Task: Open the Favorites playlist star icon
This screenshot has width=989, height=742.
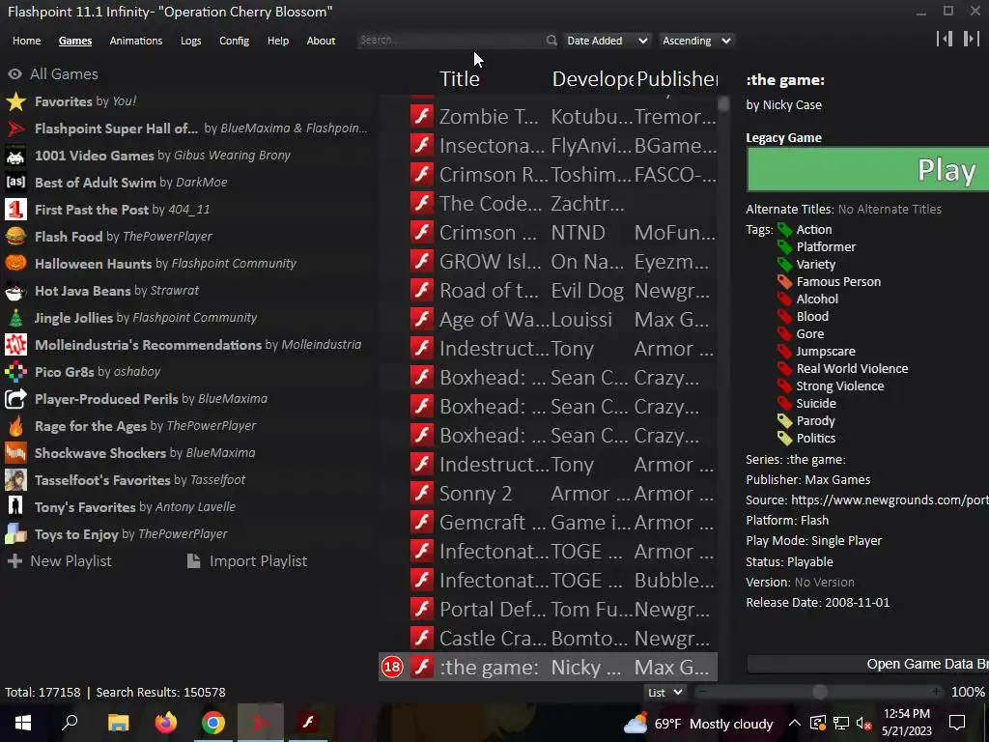Action: (x=15, y=101)
